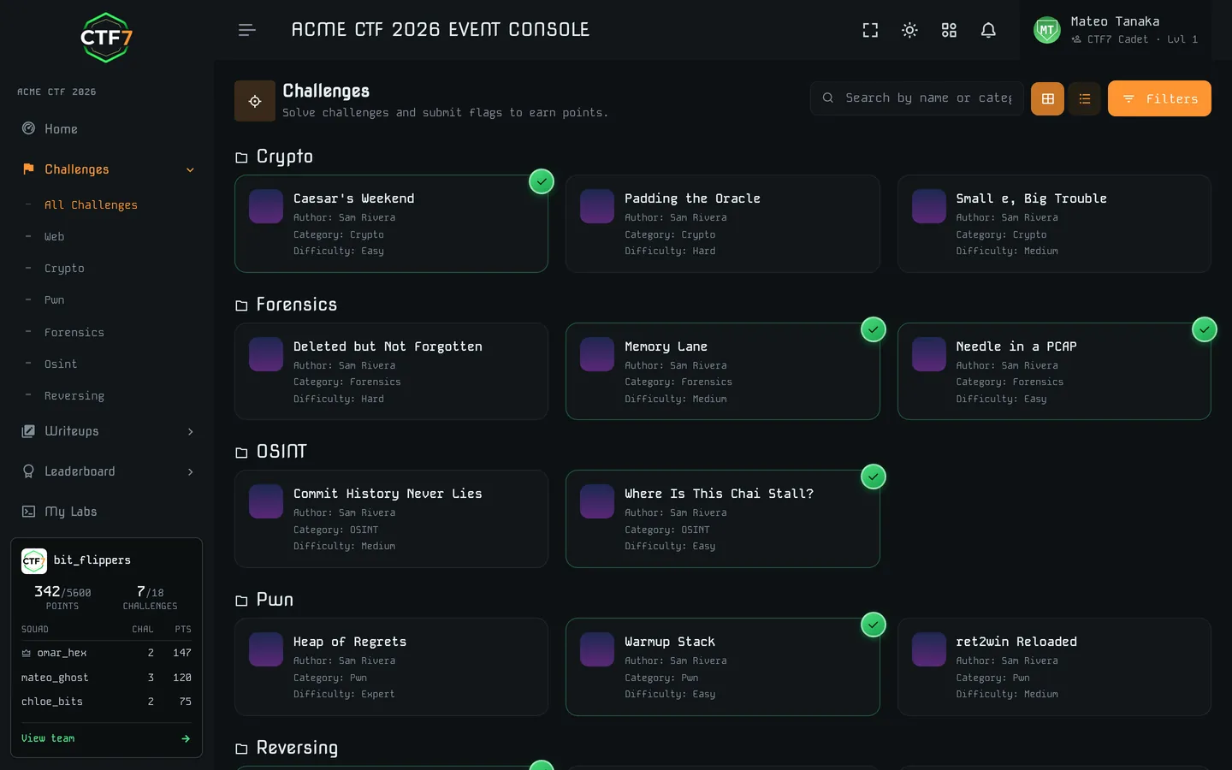Focus the challenge search field
1232x770 pixels.
[917, 98]
